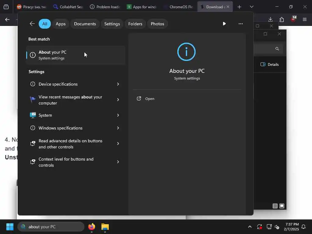Viewport: 312px width, 234px height.
Task: Switch to the Problem loading browser tab
Action: tap(105, 7)
